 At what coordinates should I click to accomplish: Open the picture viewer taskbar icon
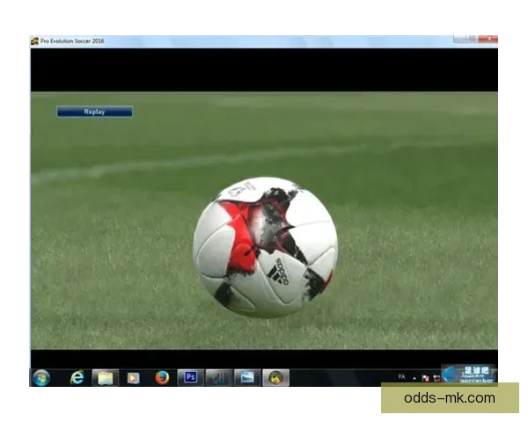247,377
